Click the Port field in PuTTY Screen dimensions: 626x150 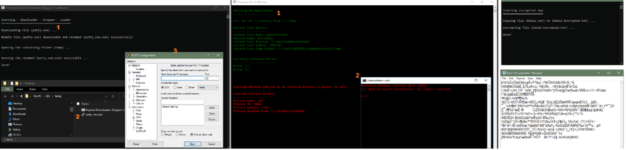pos(212,78)
